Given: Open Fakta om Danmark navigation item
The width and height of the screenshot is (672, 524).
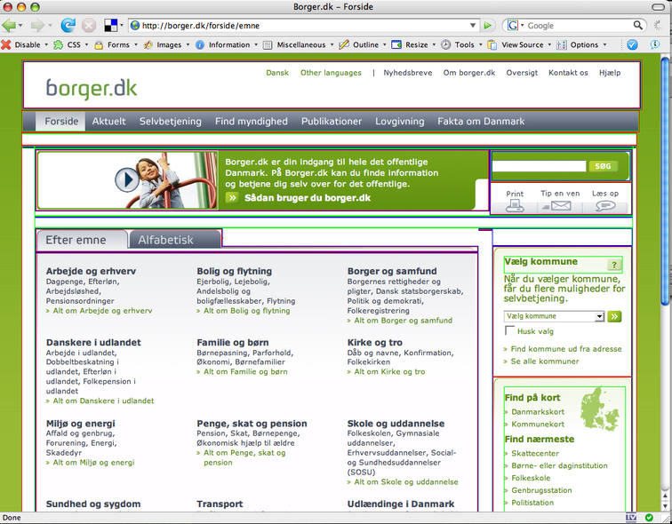Looking at the screenshot, I should coord(481,121).
